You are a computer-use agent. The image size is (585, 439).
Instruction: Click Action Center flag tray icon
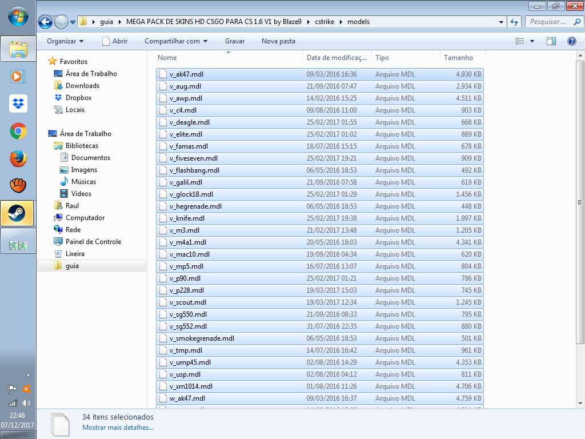[x=13, y=389]
